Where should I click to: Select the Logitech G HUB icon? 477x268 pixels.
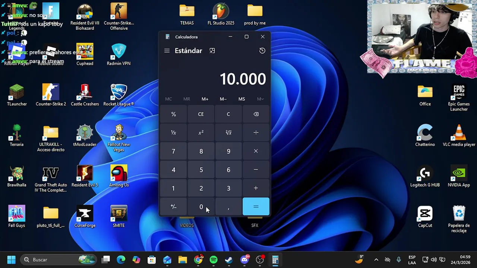(425, 176)
